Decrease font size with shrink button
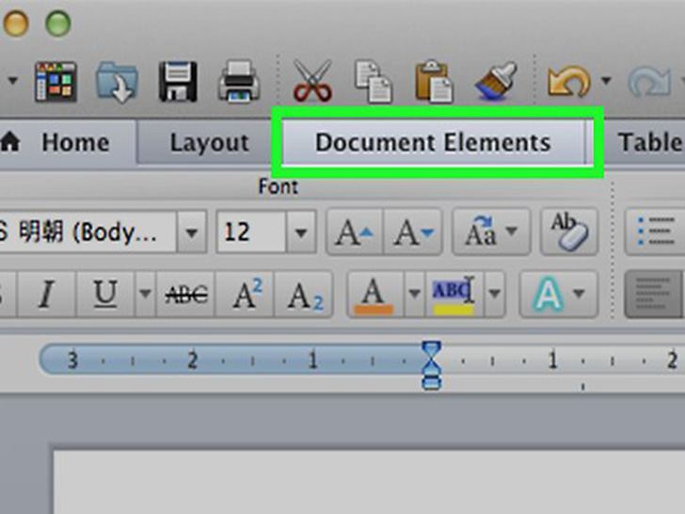The width and height of the screenshot is (685, 514). (x=413, y=233)
